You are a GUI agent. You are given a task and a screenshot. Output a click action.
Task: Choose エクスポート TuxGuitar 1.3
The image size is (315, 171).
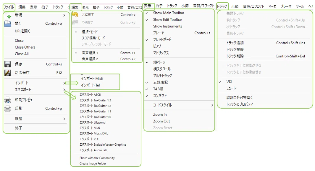95,100
